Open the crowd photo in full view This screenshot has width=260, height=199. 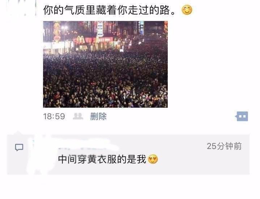pyautogui.click(x=105, y=64)
